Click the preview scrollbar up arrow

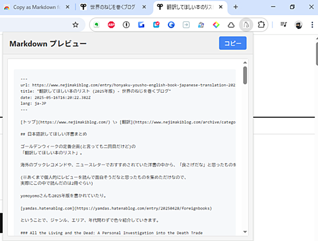click(x=245, y=62)
